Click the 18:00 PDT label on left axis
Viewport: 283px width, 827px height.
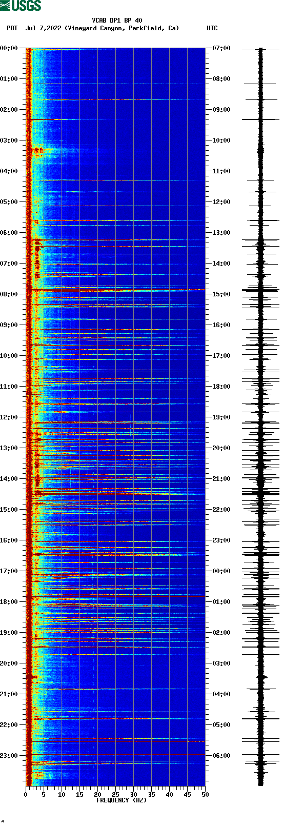[x=9, y=602]
